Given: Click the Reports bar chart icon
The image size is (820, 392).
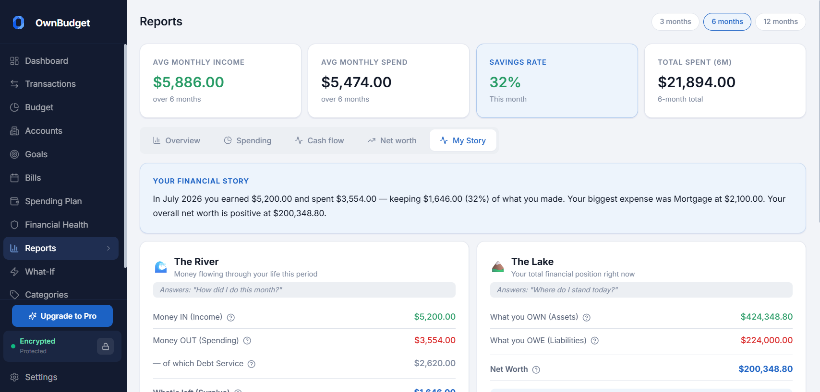Looking at the screenshot, I should pyautogui.click(x=14, y=248).
